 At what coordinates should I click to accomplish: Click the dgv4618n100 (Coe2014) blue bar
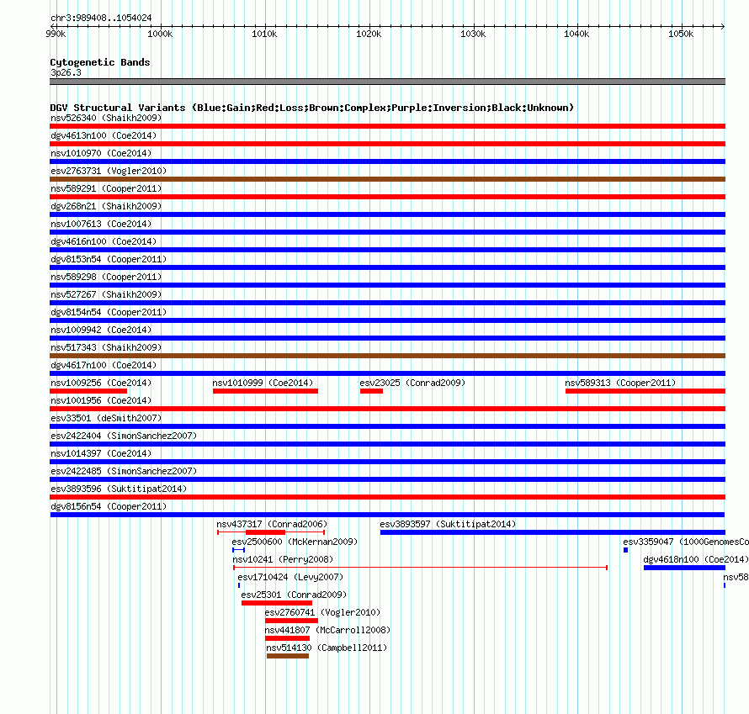tap(684, 568)
